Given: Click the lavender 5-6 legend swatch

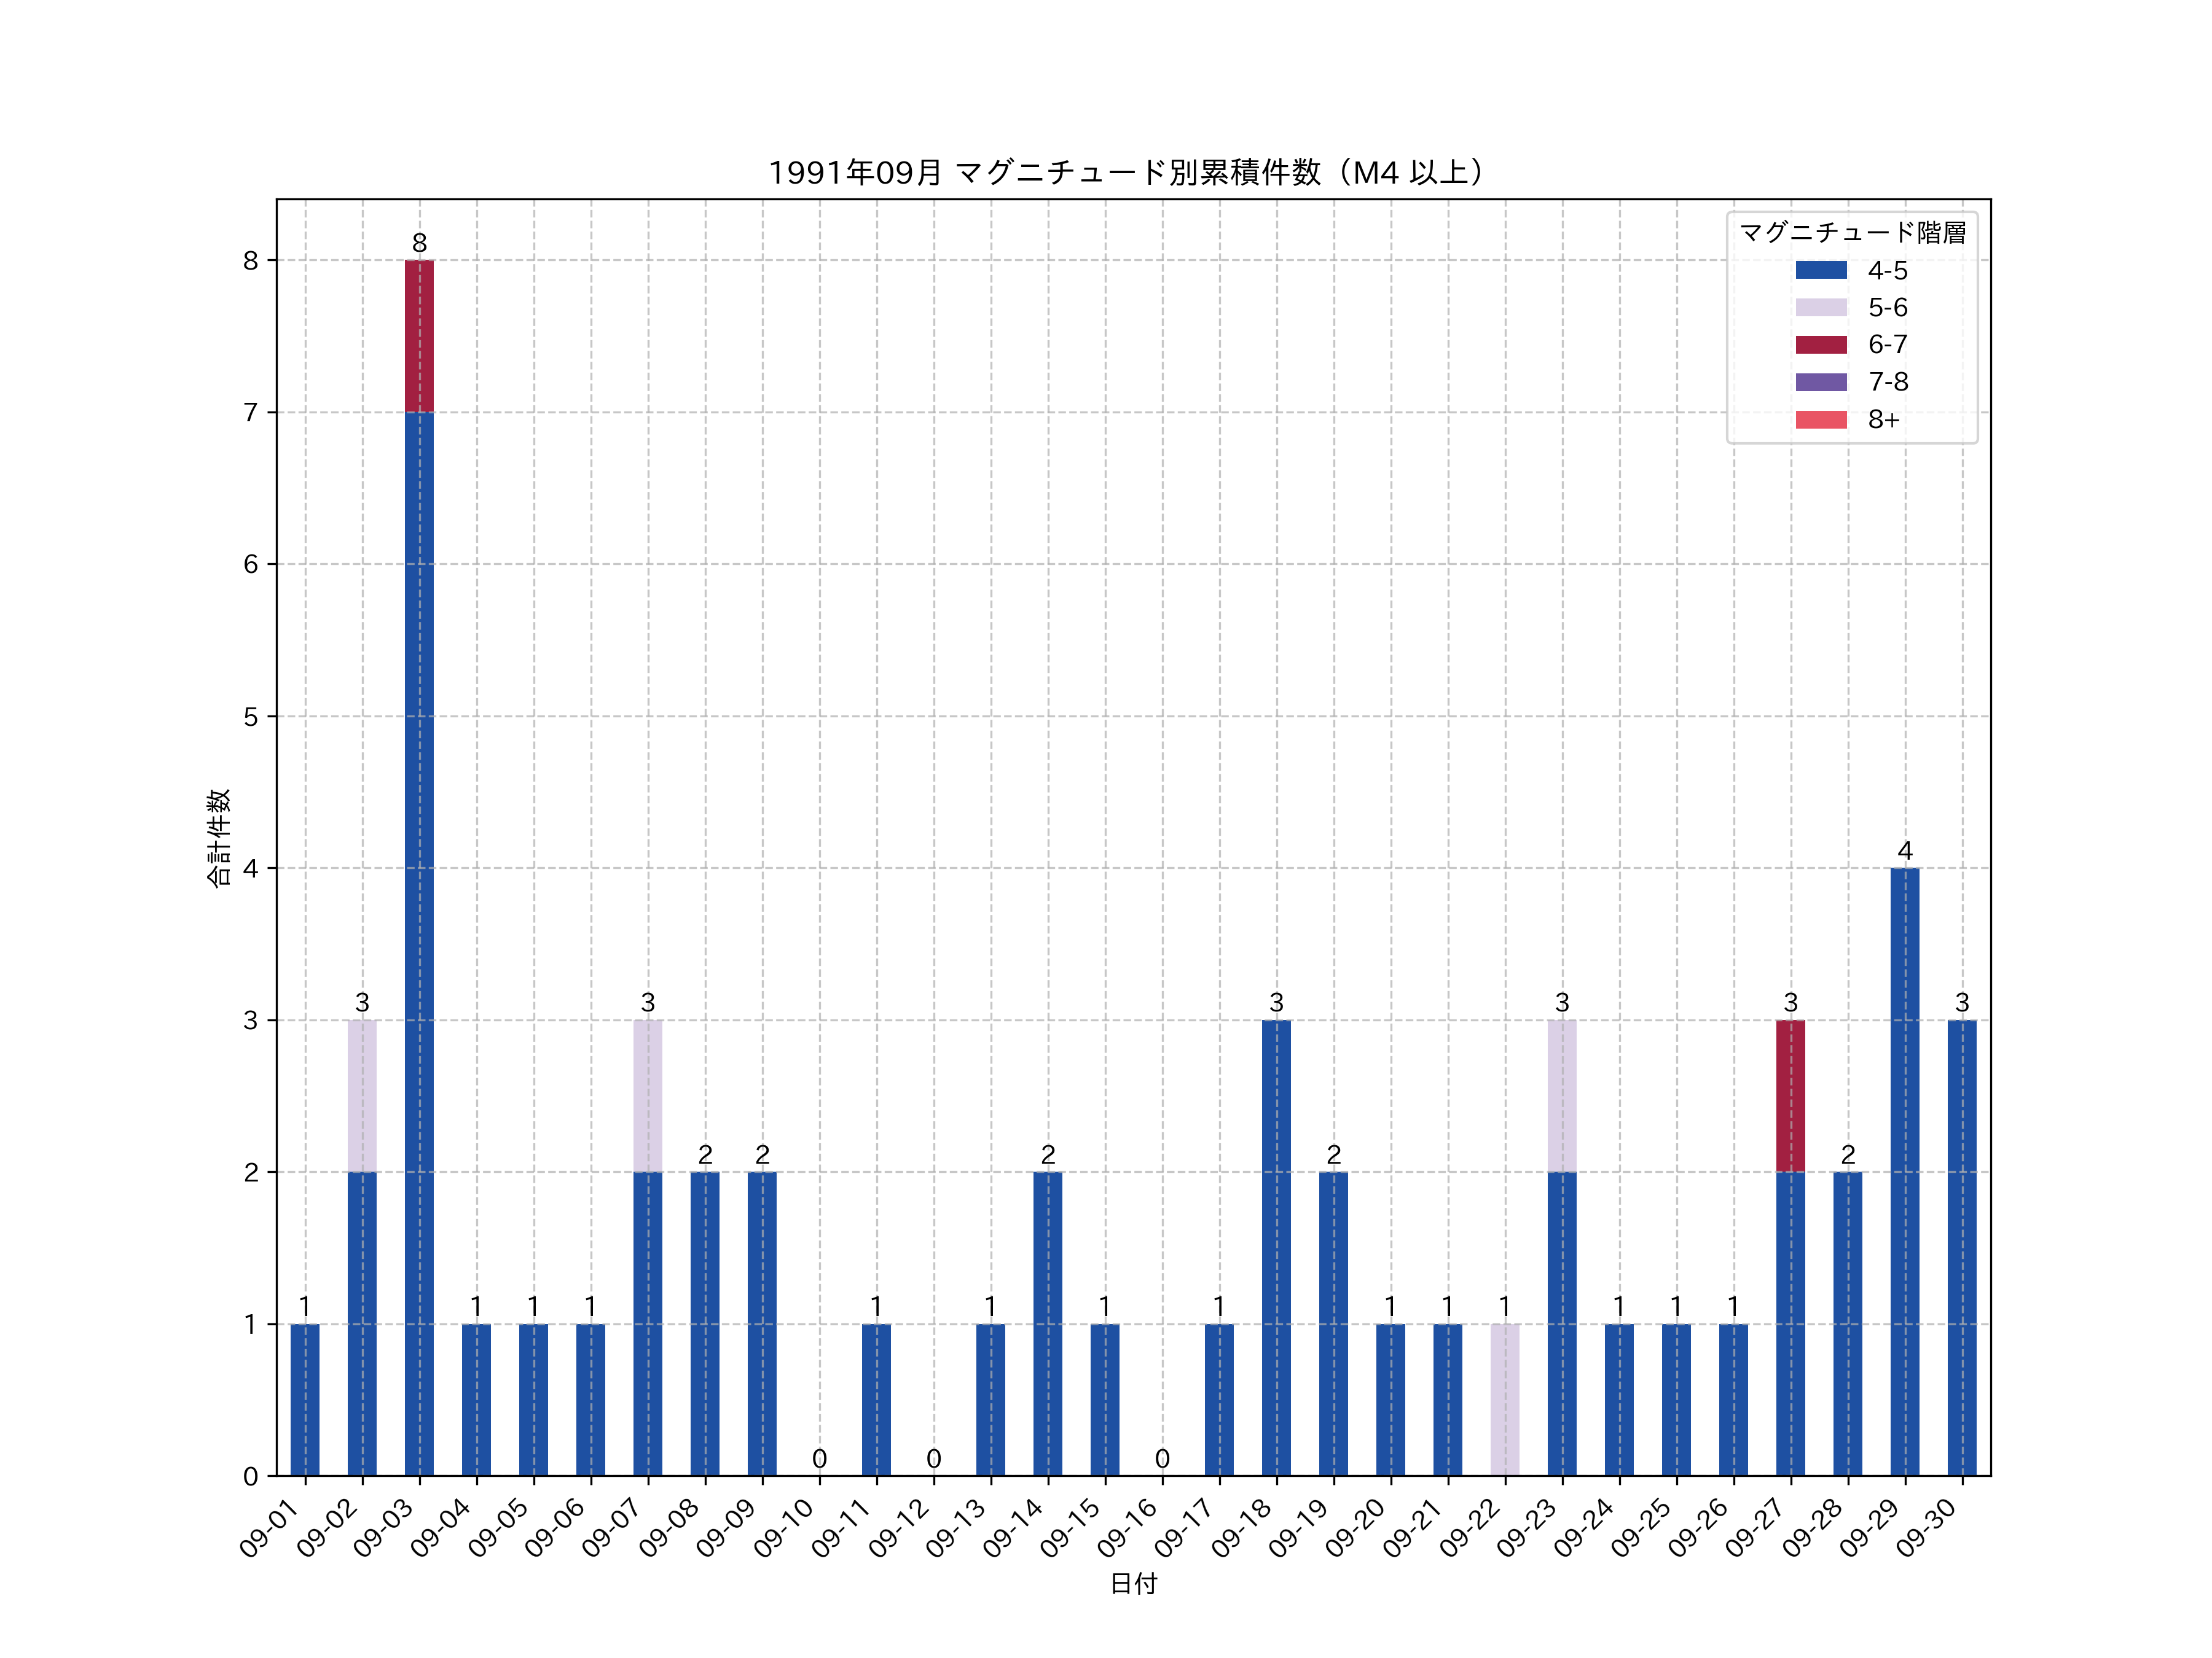Looking at the screenshot, I should click(1821, 307).
